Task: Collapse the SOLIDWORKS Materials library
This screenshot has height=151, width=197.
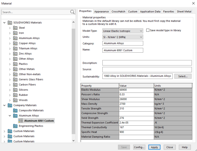Action: pos(4,23)
